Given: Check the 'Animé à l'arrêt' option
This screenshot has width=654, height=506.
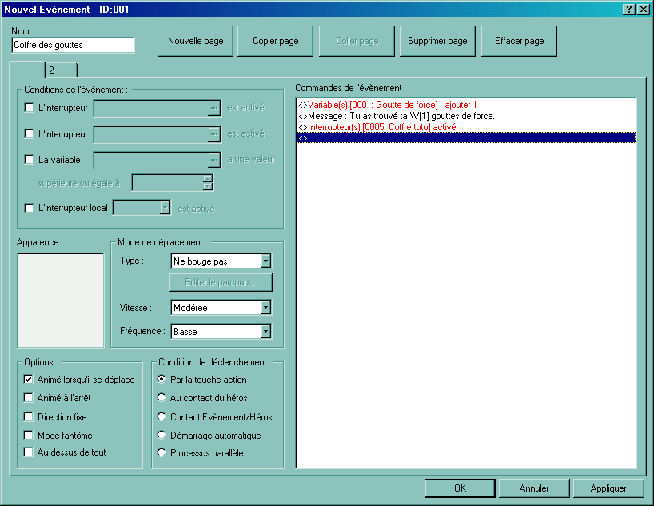Looking at the screenshot, I should 30,397.
